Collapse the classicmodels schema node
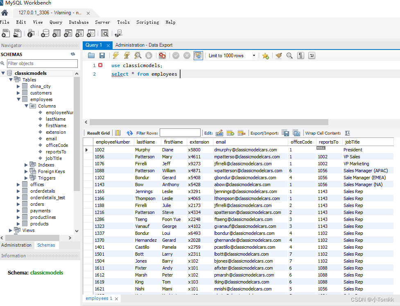This screenshot has width=400, height=306. [x=3, y=73]
